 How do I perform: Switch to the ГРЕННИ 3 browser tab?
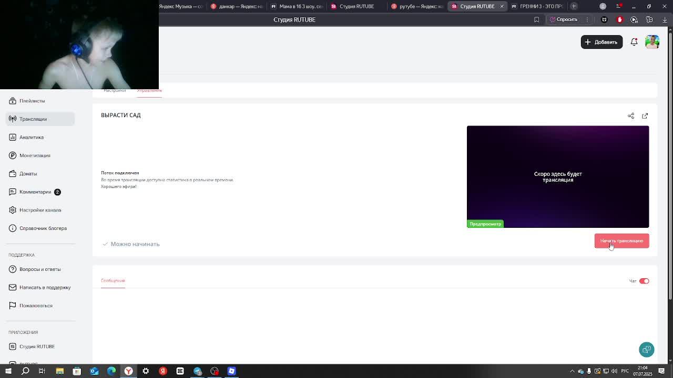tap(537, 6)
